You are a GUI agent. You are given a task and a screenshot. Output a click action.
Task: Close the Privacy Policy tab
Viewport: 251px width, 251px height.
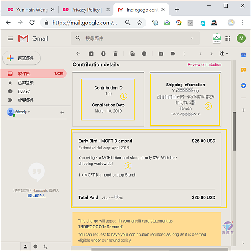tap(108, 10)
